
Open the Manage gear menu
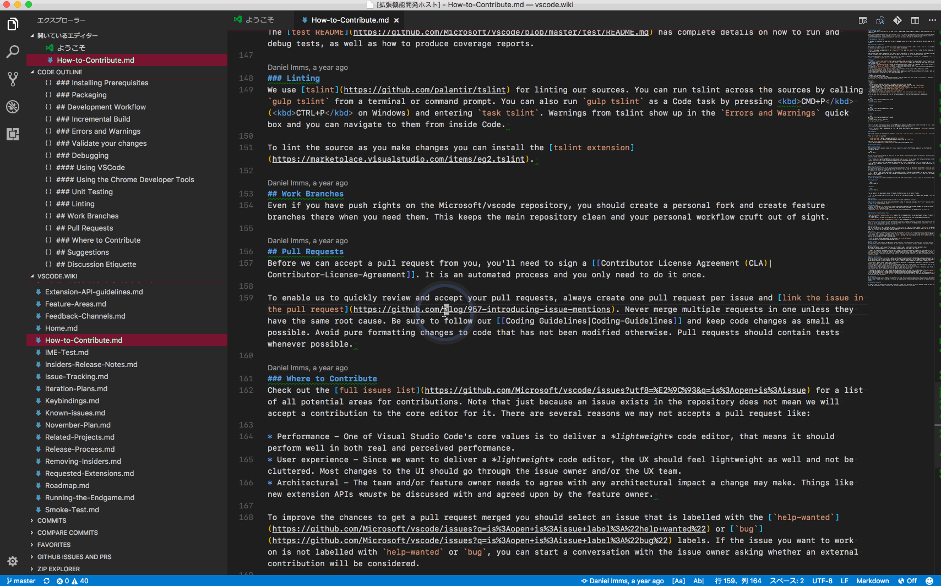(13, 561)
